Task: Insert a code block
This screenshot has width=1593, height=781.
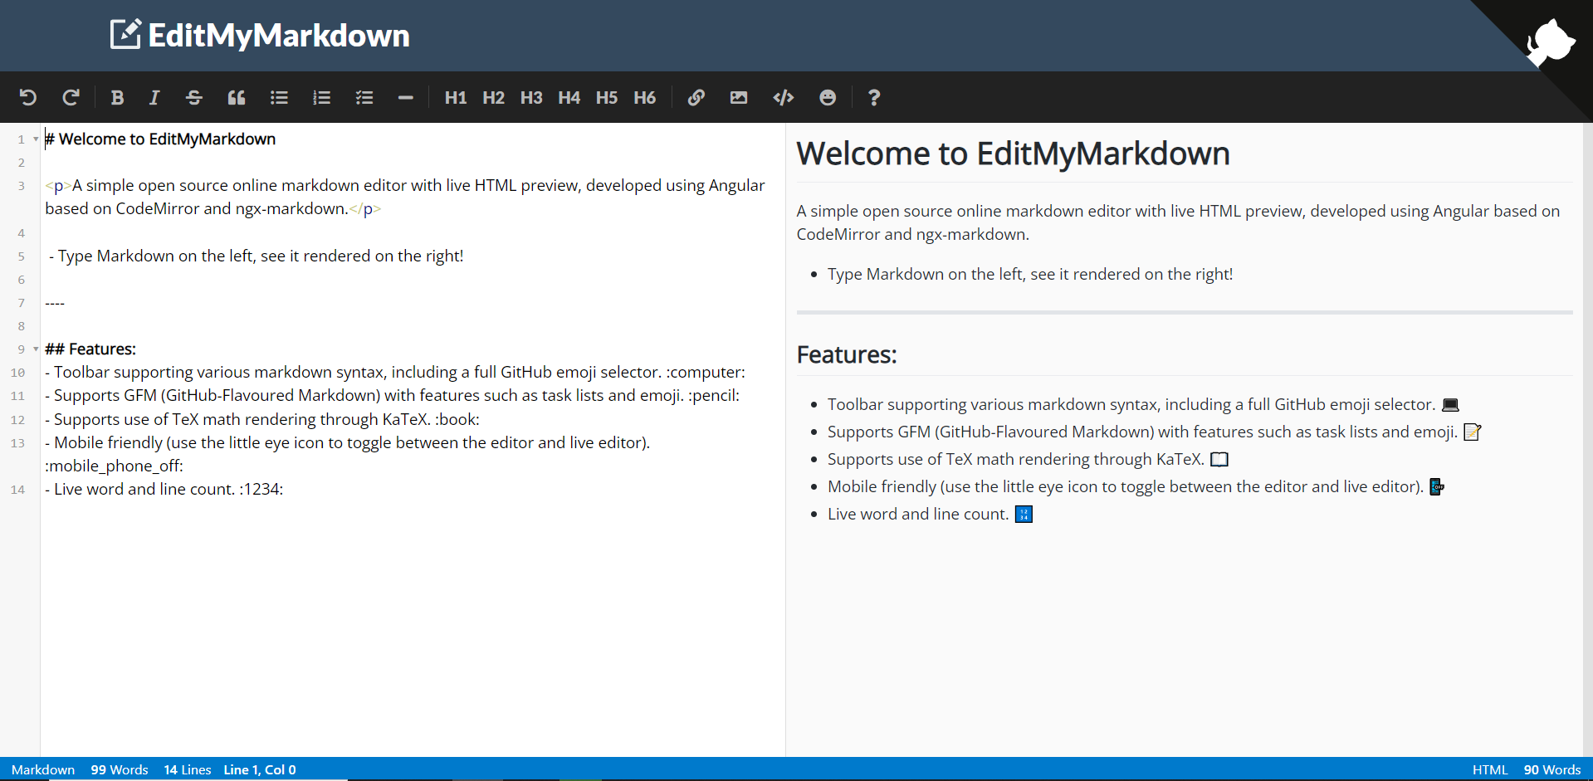Action: pos(783,98)
